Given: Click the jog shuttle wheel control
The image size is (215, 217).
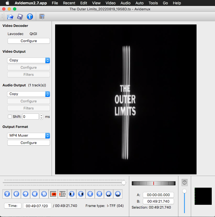Looking at the screenshot, I should 154,183.
